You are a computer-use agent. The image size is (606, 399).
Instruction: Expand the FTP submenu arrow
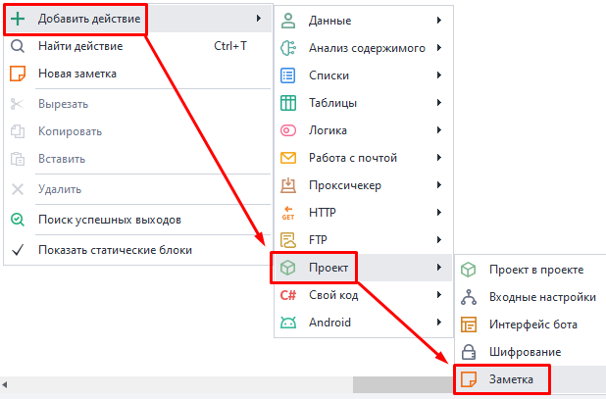[439, 240]
